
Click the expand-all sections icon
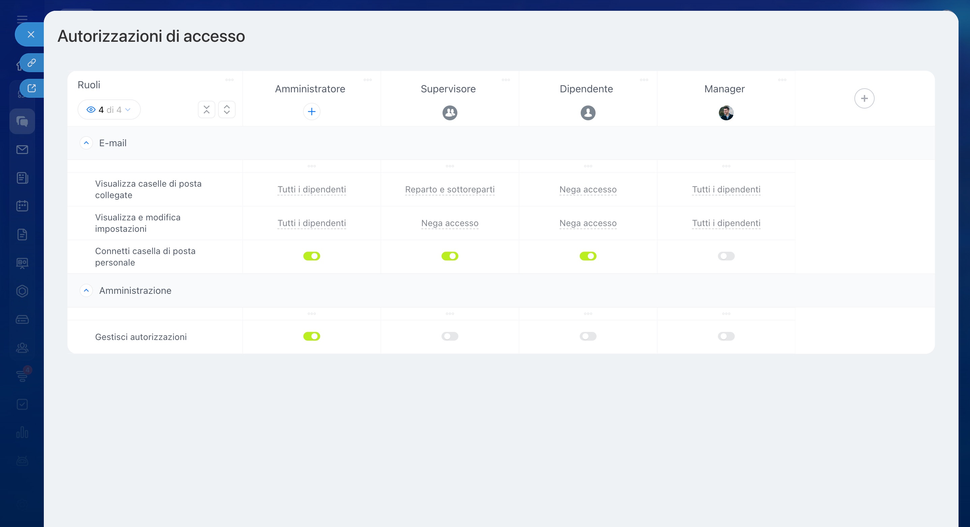point(227,110)
